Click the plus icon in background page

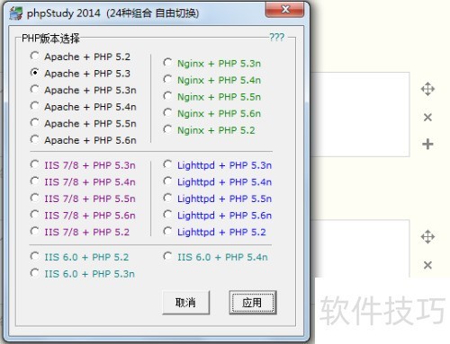pyautogui.click(x=427, y=145)
